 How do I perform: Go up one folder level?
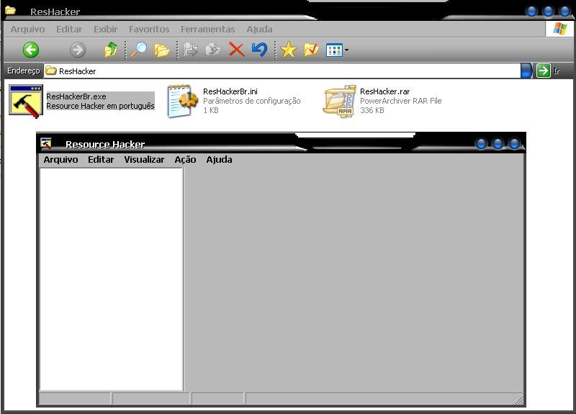coord(110,50)
